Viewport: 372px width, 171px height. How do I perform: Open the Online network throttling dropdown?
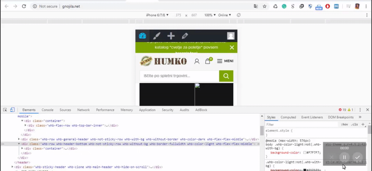pos(224,15)
